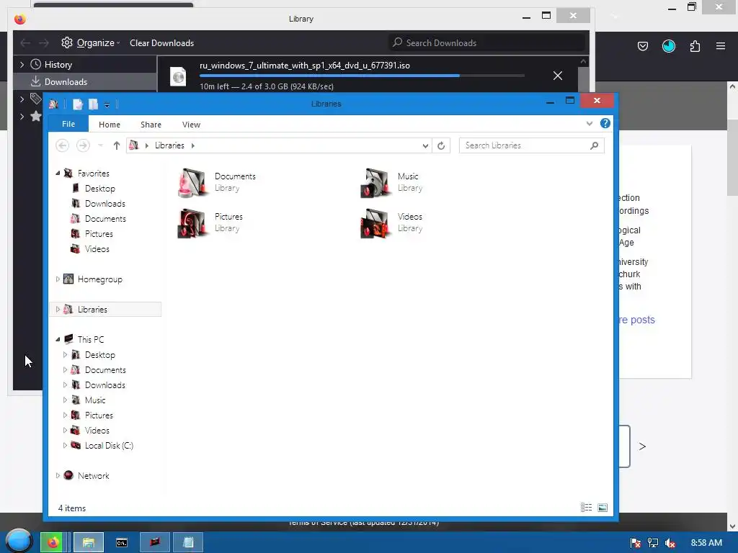Viewport: 738px width, 553px height.
Task: Open Firefox Pocket icon in toolbar
Action: (x=642, y=46)
